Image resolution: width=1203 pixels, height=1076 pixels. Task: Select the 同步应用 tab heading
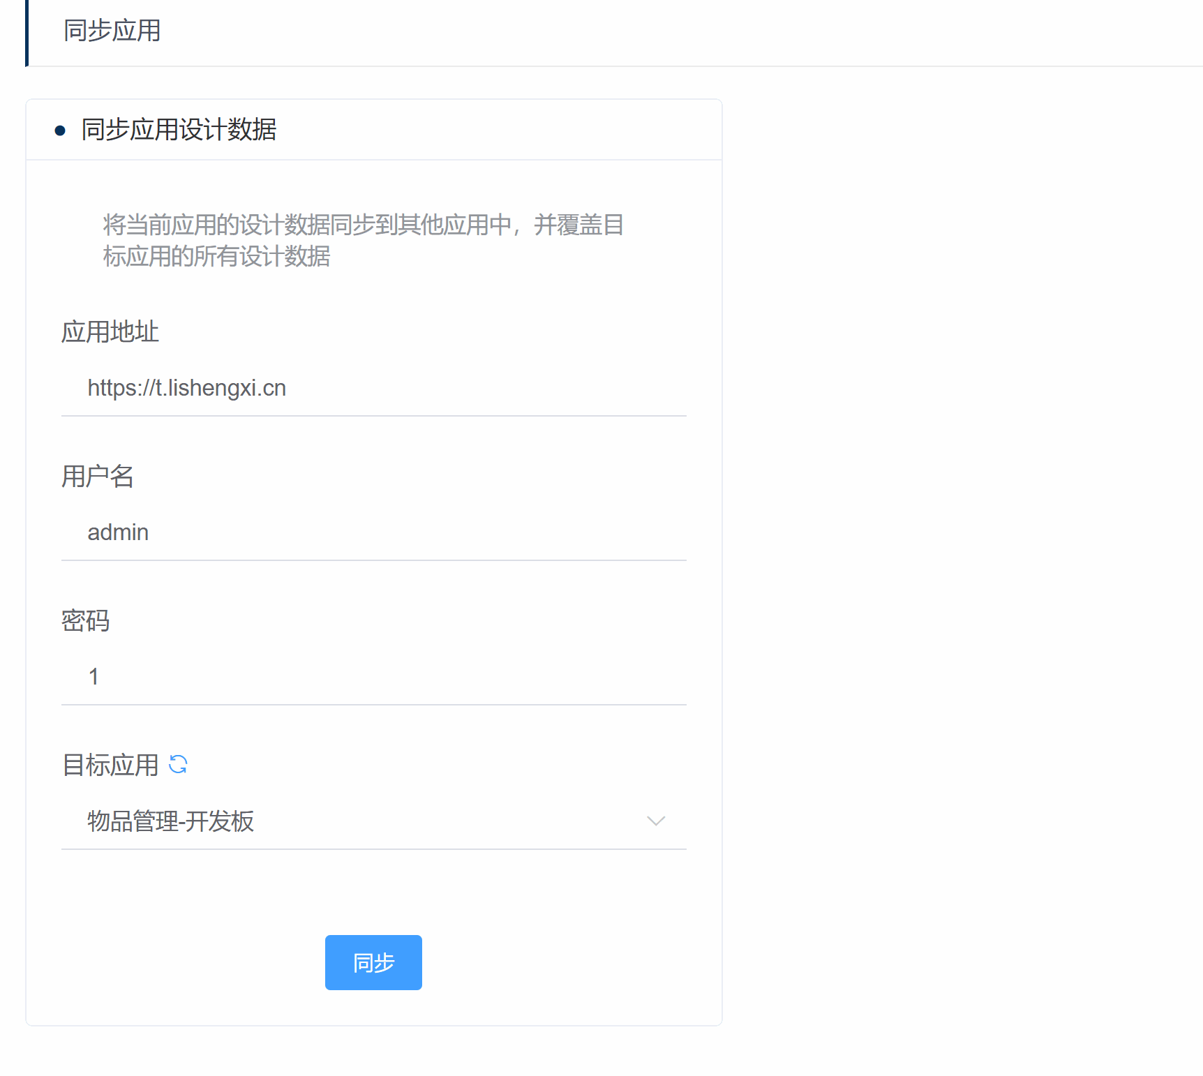[112, 31]
